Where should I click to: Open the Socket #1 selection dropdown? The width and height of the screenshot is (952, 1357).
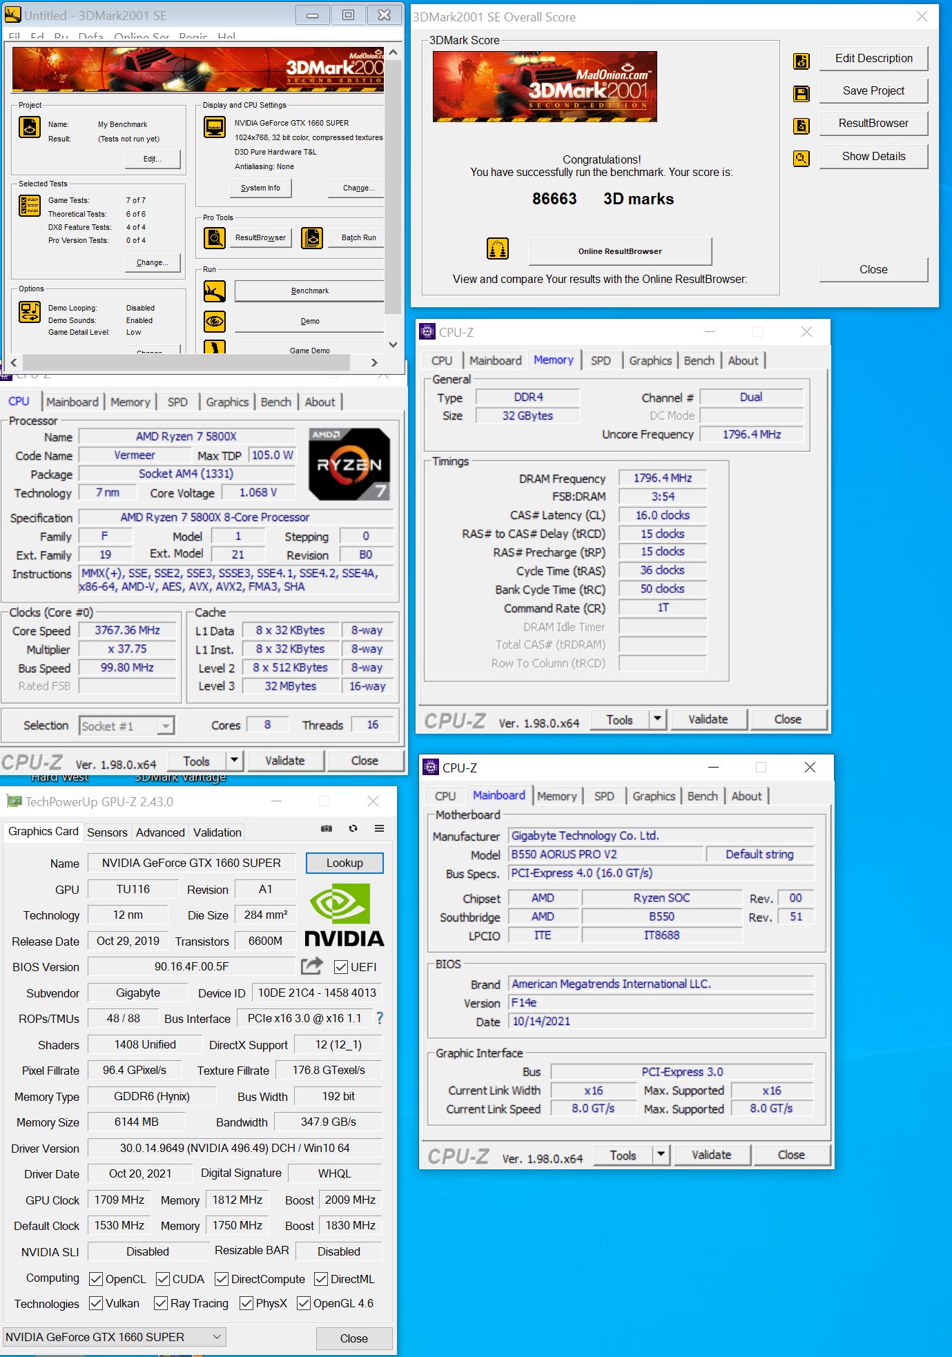(127, 726)
